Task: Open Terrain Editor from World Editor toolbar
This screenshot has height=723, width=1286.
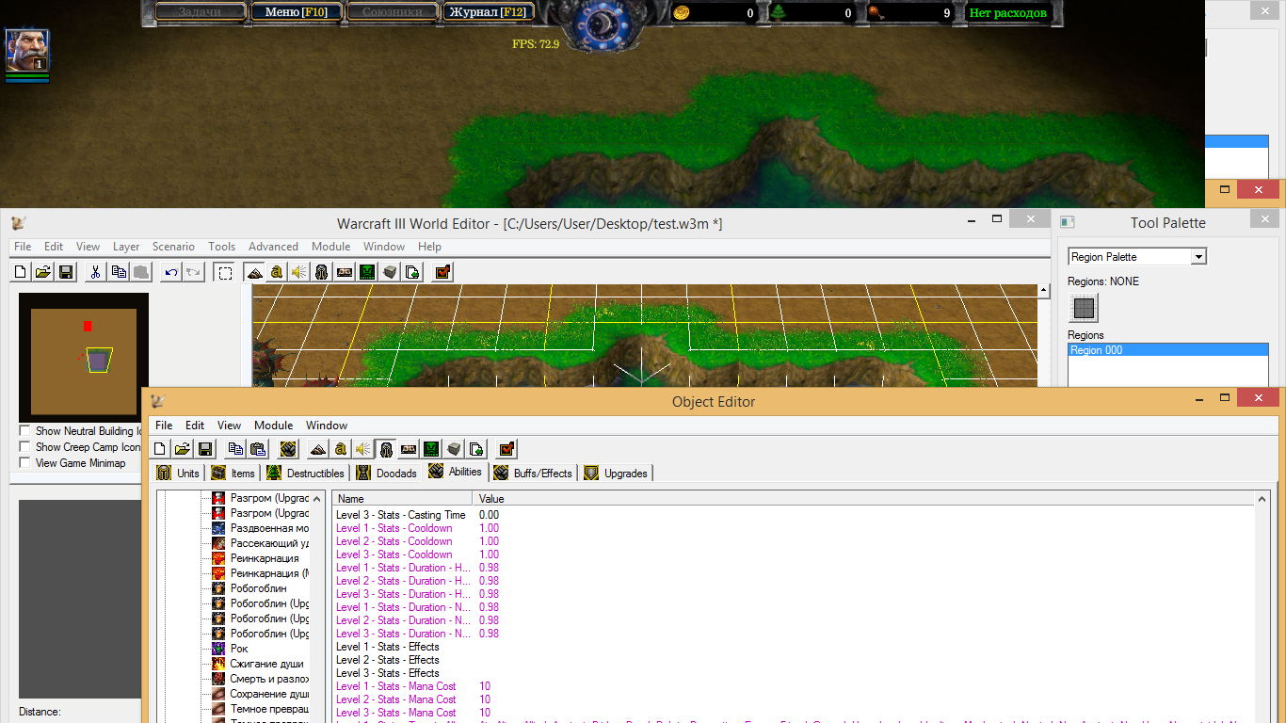Action: [x=254, y=272]
